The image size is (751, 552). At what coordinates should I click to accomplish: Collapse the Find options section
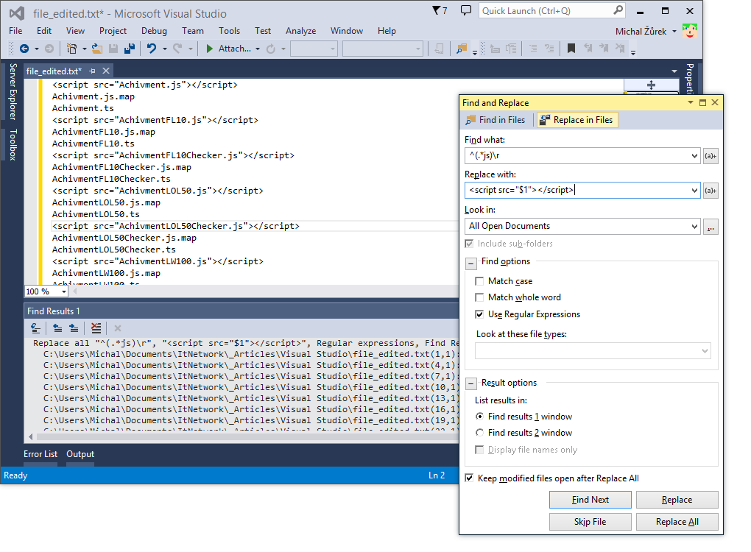pyautogui.click(x=471, y=261)
